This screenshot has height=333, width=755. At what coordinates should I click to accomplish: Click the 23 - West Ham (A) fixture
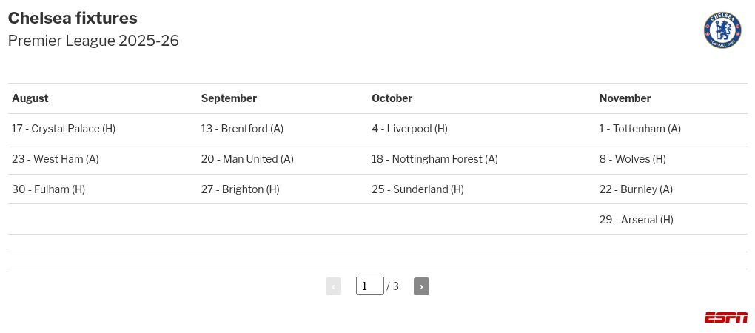coord(56,159)
